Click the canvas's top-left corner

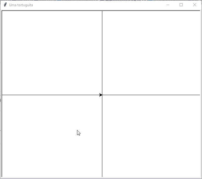[x=2, y=11]
